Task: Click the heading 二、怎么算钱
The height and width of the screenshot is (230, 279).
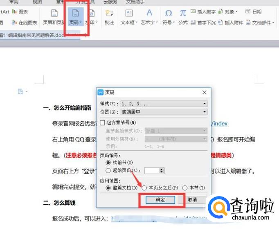Action: tap(59, 203)
